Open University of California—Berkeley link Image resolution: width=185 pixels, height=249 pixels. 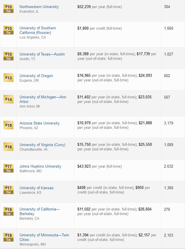pos(40,211)
